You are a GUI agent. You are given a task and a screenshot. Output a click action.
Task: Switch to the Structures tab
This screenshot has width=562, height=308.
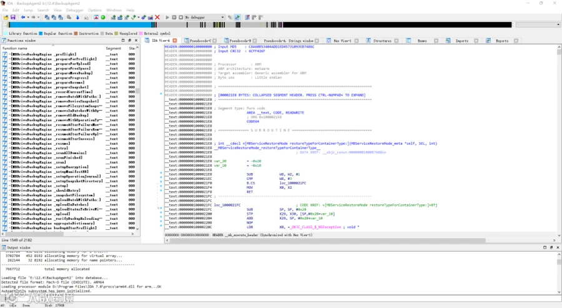point(382,41)
